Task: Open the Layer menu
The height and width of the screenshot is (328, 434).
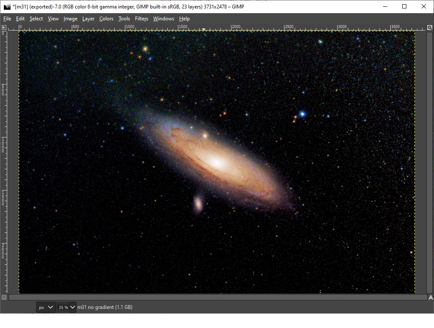Action: 88,19
